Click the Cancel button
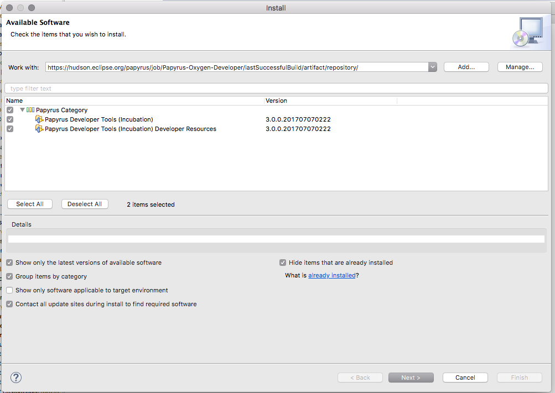 465,378
